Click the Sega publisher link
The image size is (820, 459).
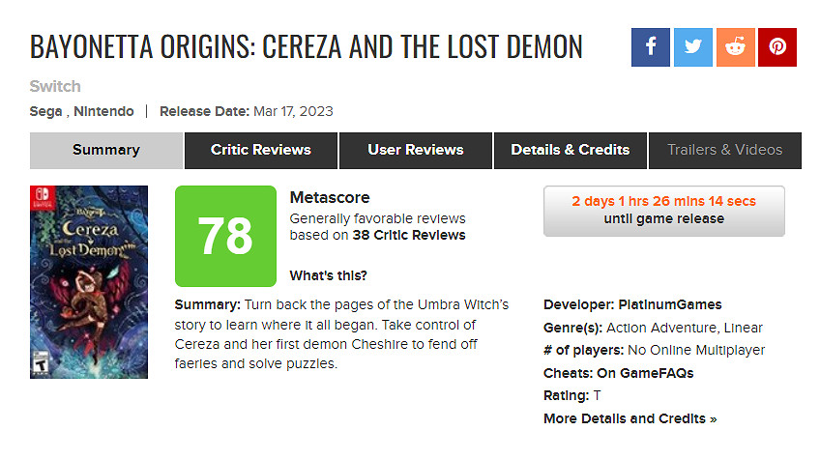[x=47, y=111]
